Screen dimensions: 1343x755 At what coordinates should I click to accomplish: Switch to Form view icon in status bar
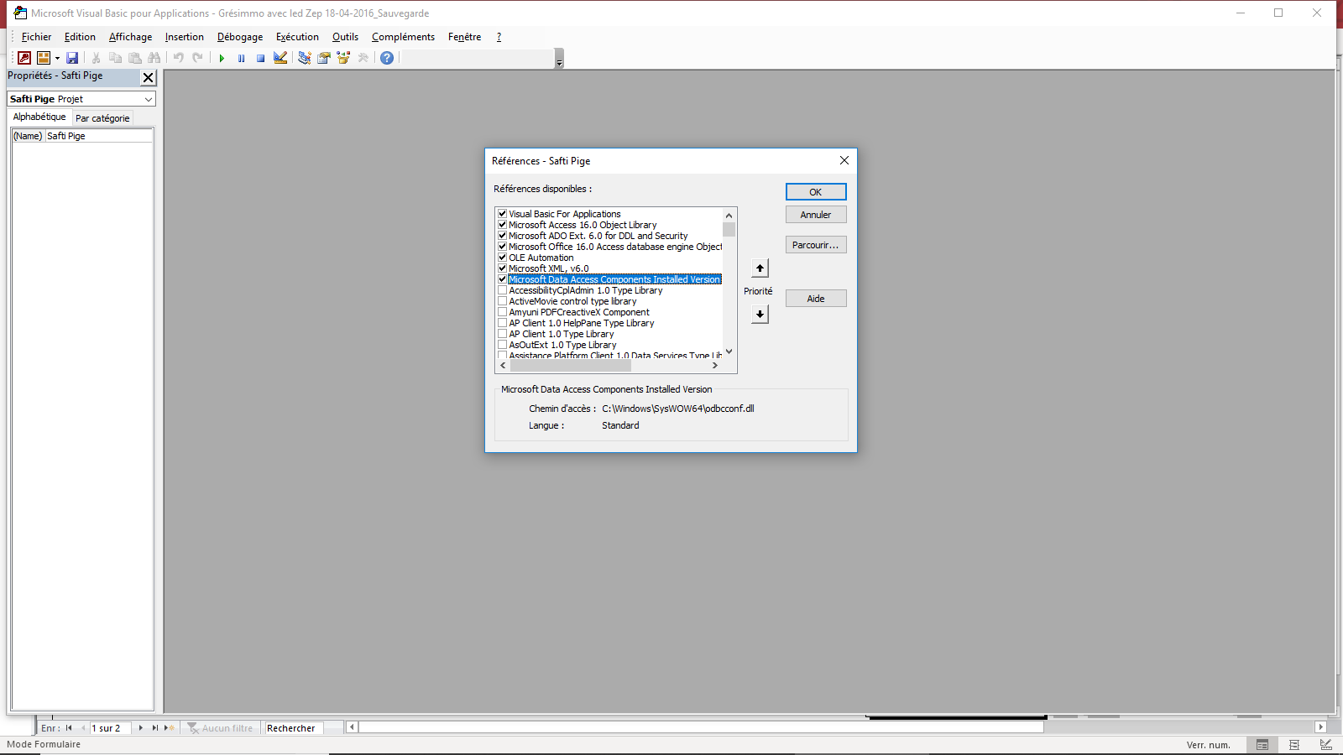tap(1262, 745)
